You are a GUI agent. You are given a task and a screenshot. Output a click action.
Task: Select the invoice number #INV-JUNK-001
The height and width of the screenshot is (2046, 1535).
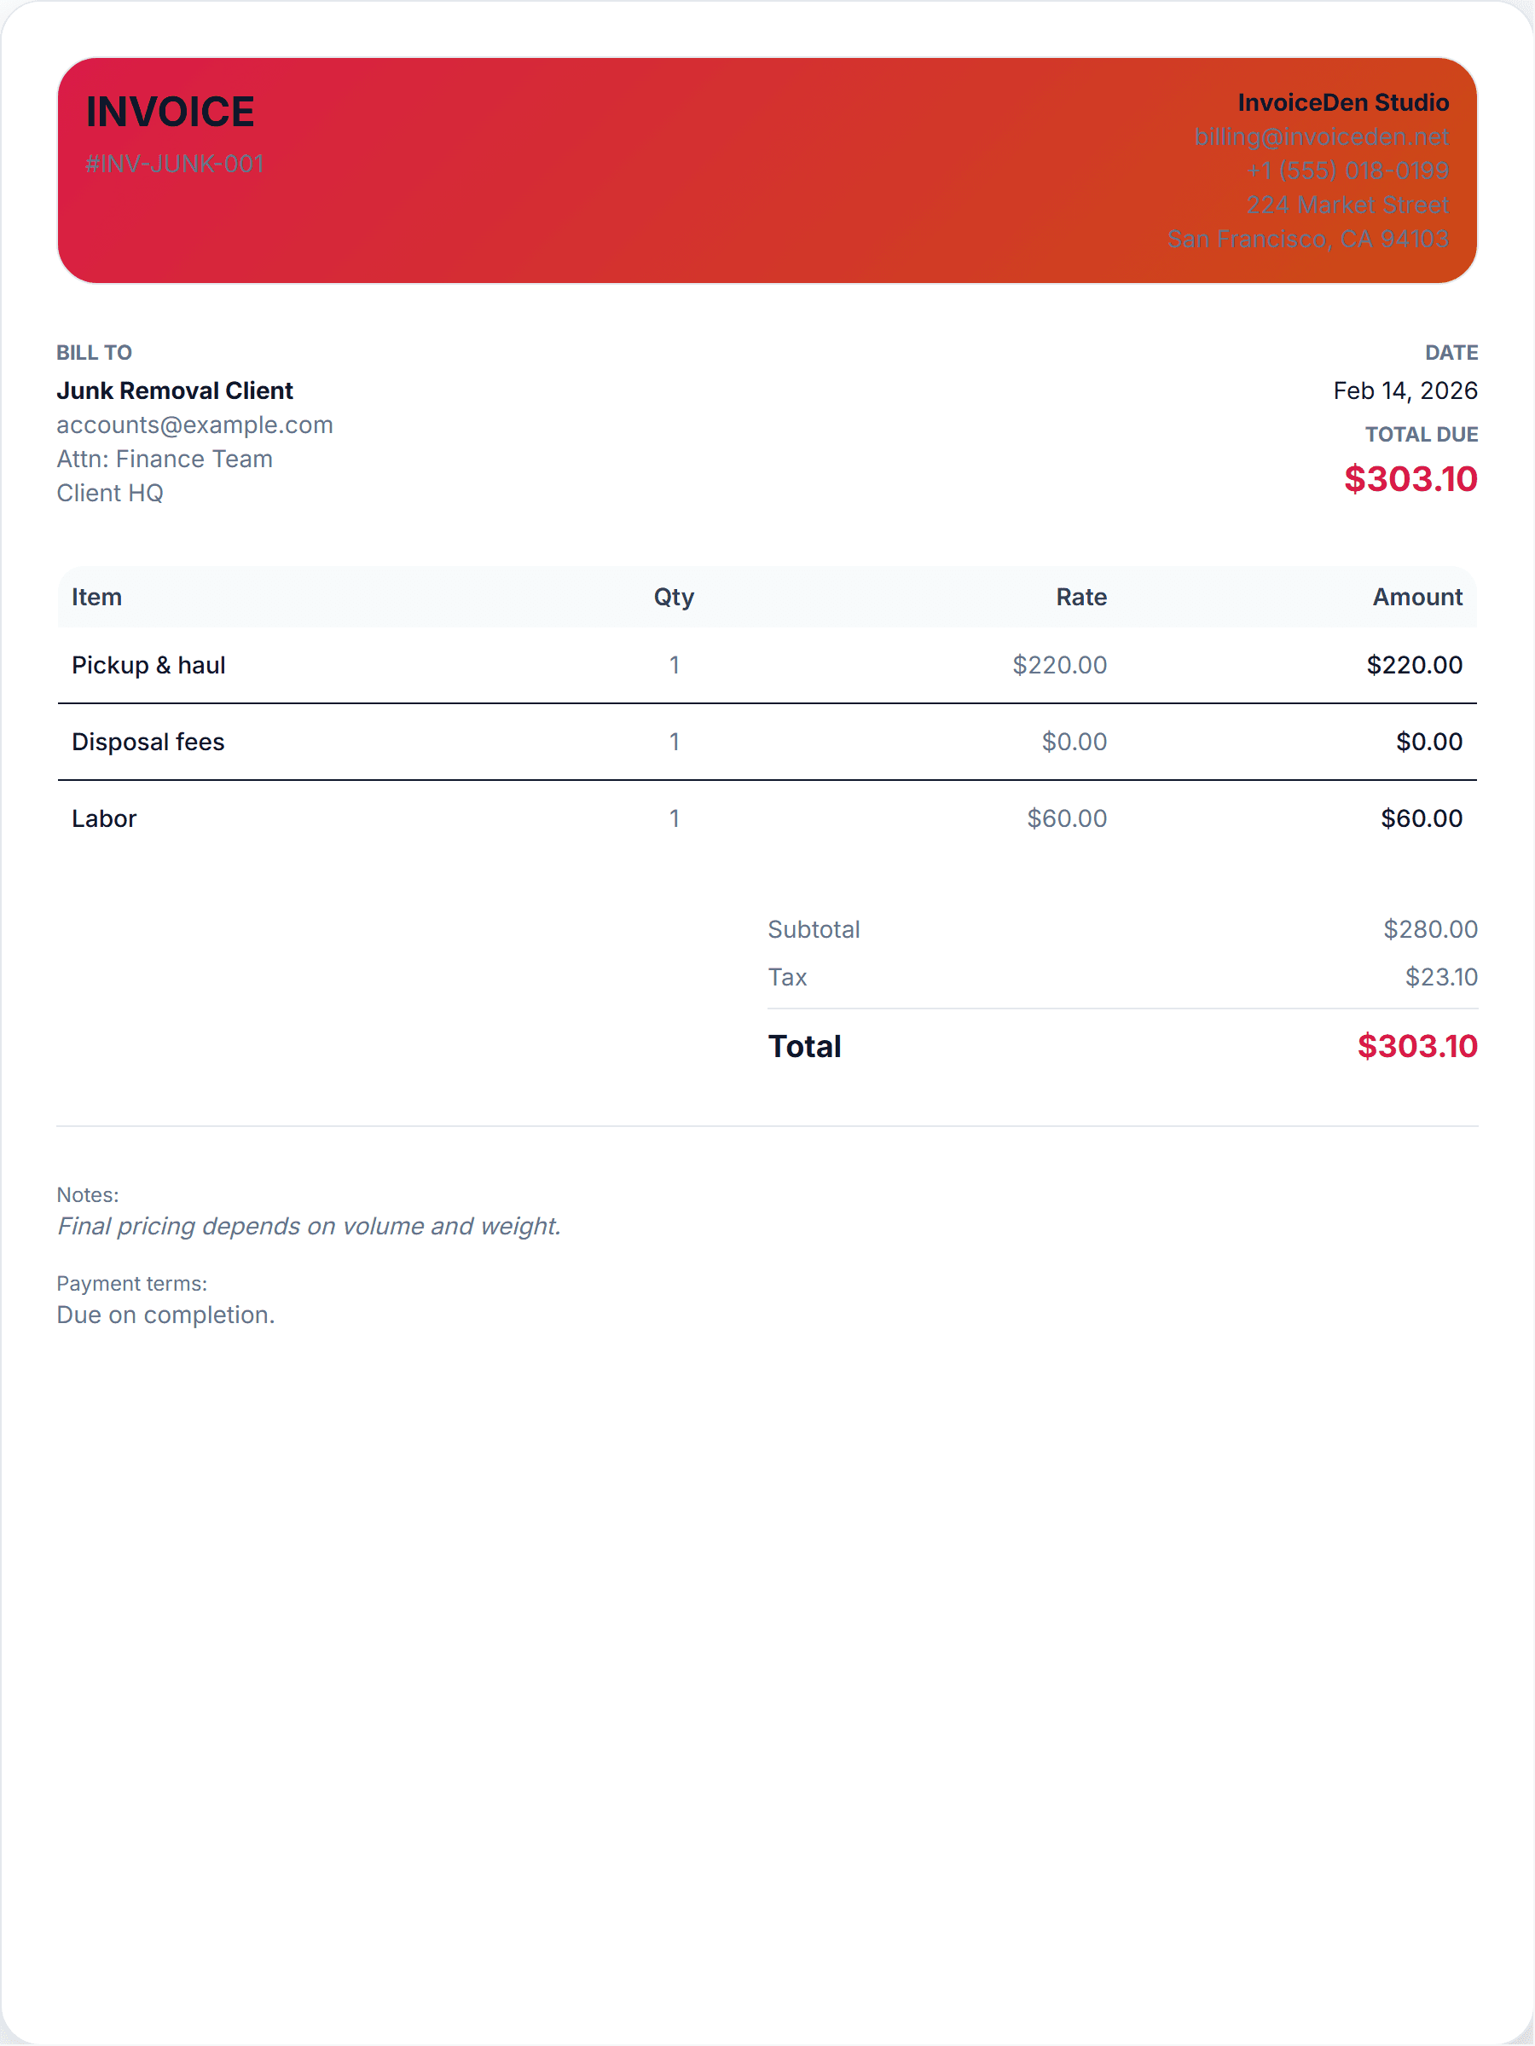click(175, 164)
